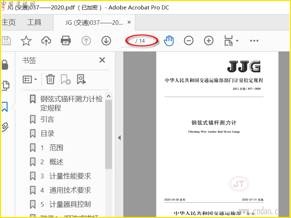The image size is (291, 218).
Task: Zoom in with plus icon
Action: (x=209, y=41)
